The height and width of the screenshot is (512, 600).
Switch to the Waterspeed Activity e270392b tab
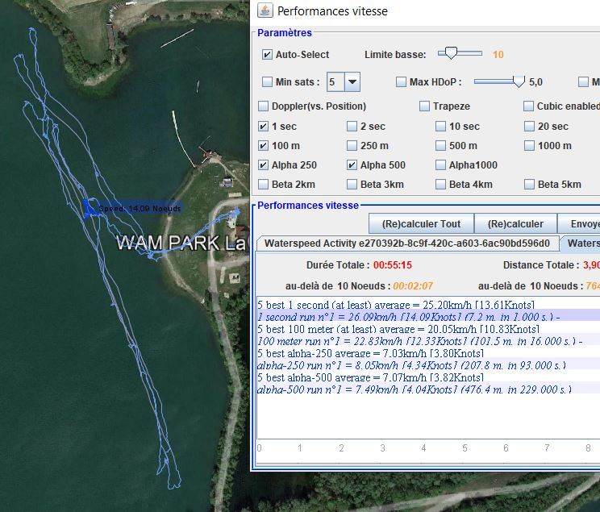(x=407, y=244)
